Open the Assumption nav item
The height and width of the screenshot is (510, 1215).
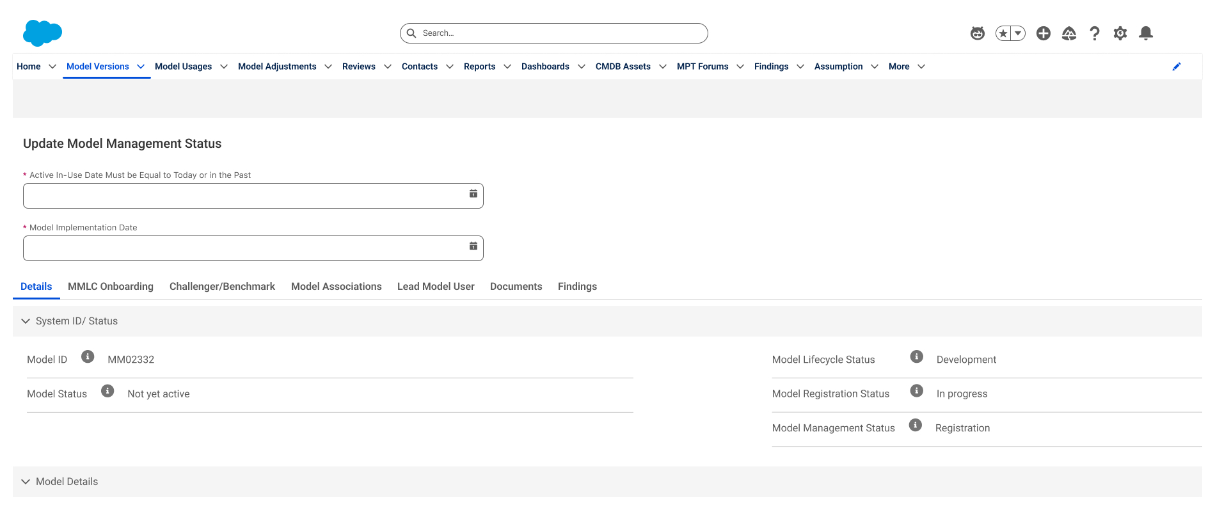(x=839, y=67)
